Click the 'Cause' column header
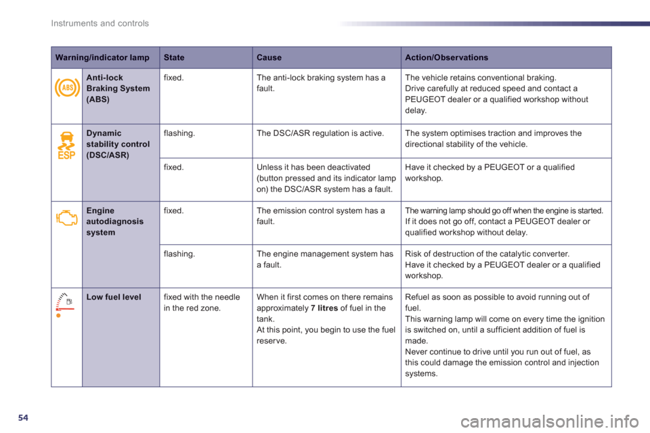650x433 pixels. click(269, 58)
